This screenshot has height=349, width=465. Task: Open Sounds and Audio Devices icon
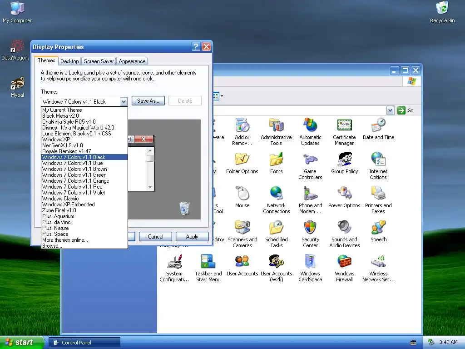point(344,227)
